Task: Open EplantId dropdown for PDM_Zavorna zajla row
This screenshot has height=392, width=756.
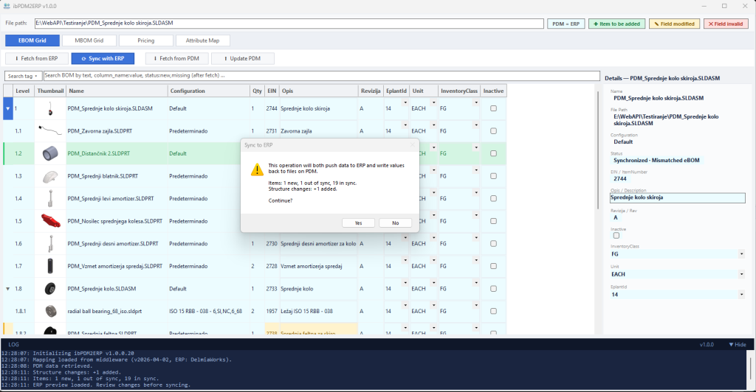Action: 405,125
